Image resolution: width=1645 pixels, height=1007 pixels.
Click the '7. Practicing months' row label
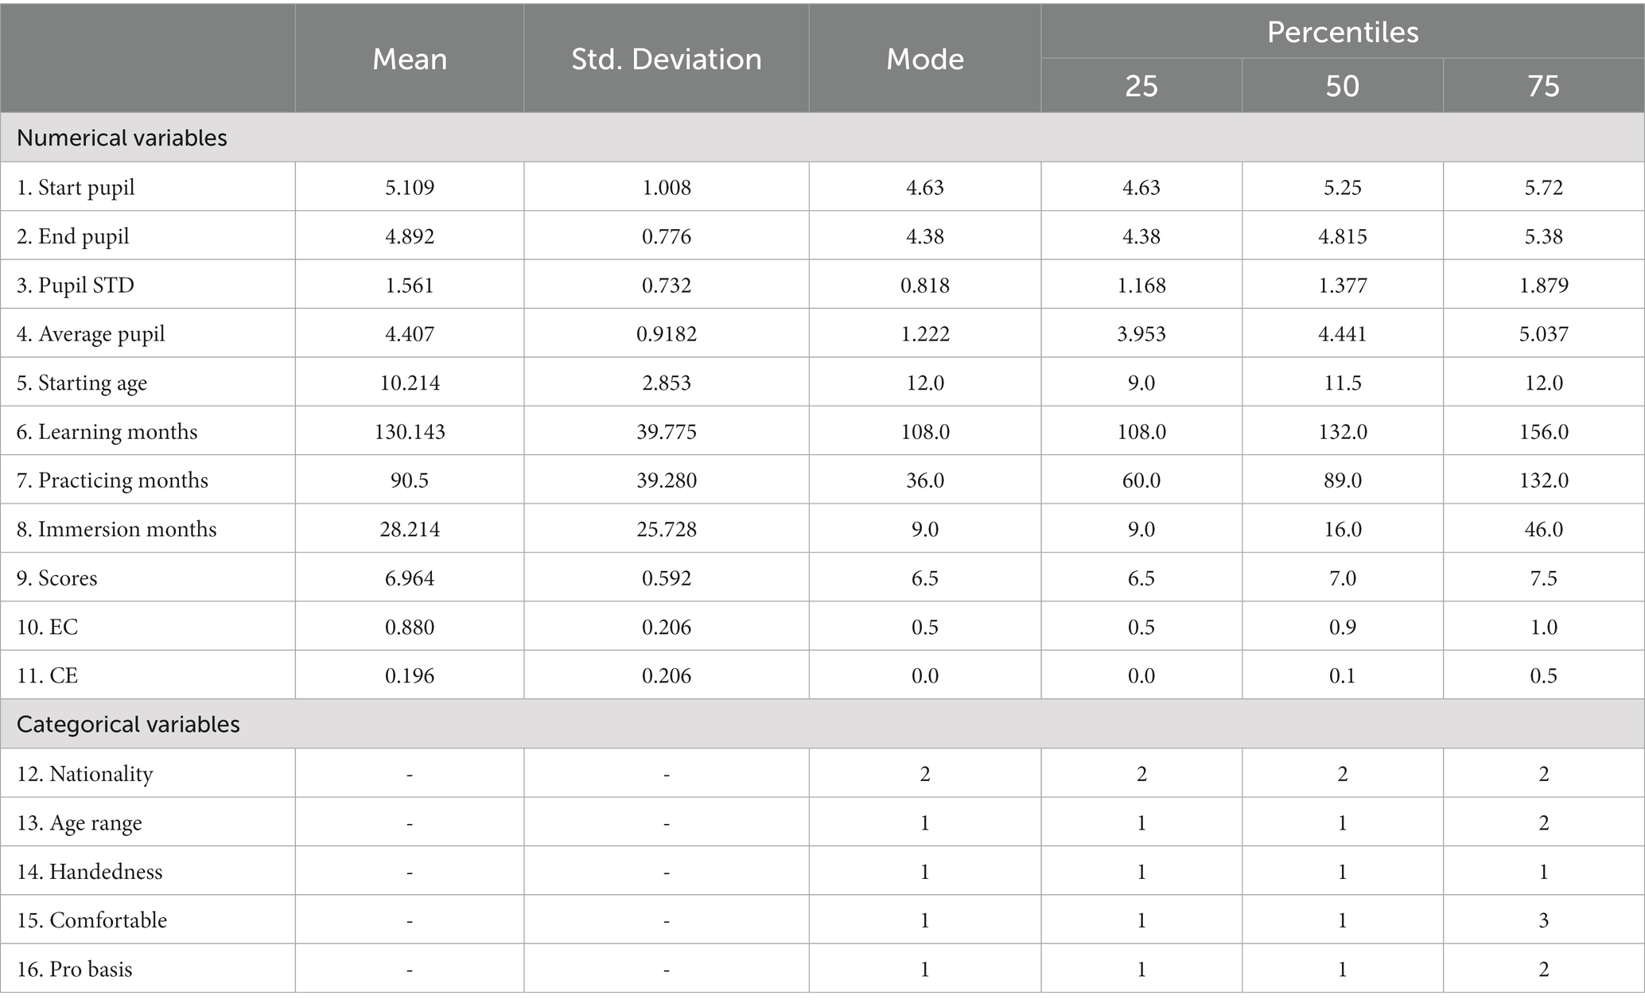click(112, 480)
